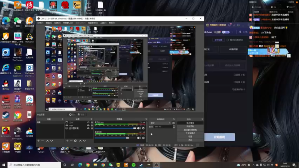Open NetEase Cloud Music desktop shortcut
This screenshot has width=299, height=168.
pos(30,6)
